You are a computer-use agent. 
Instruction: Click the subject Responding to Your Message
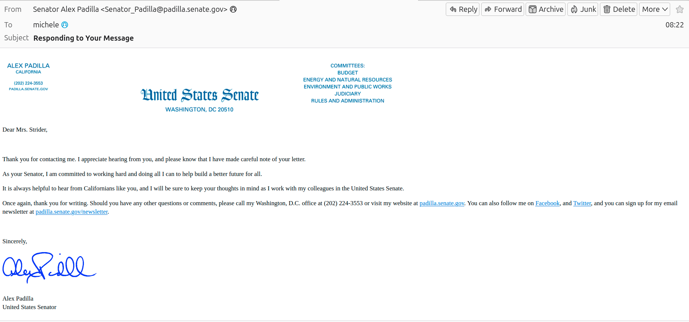tap(84, 38)
